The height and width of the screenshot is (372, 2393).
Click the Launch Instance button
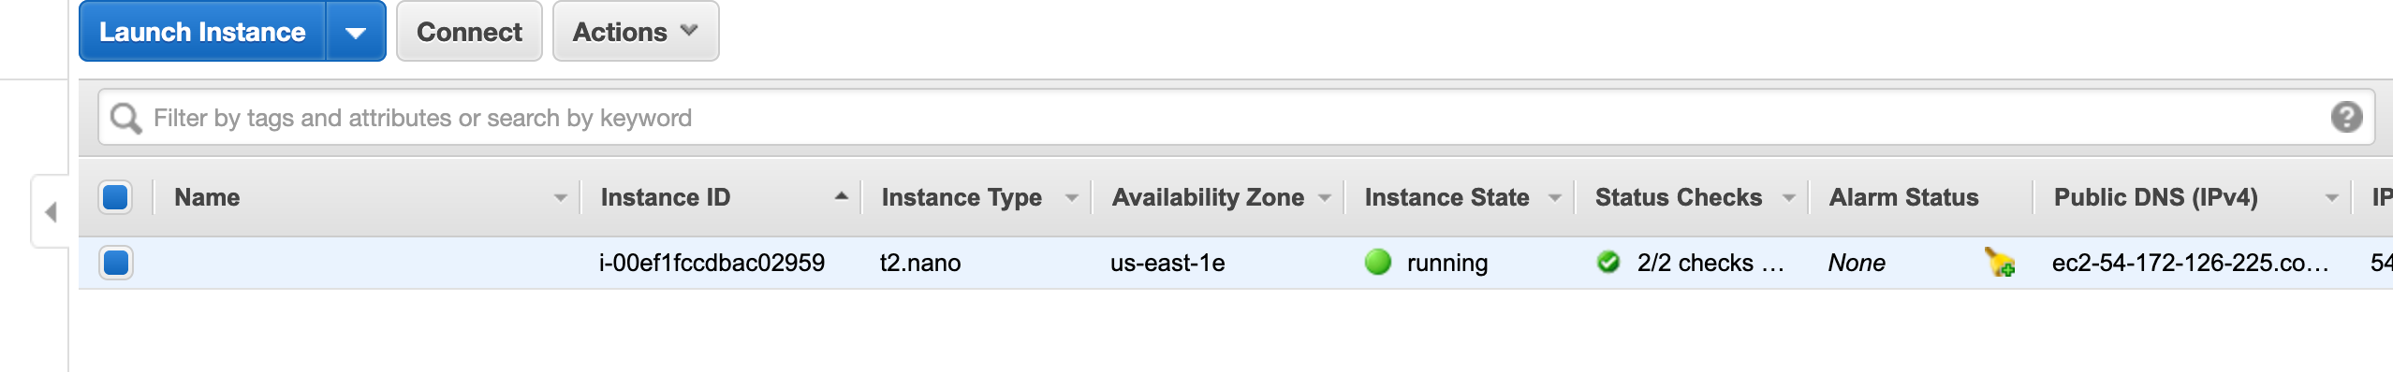[x=202, y=32]
